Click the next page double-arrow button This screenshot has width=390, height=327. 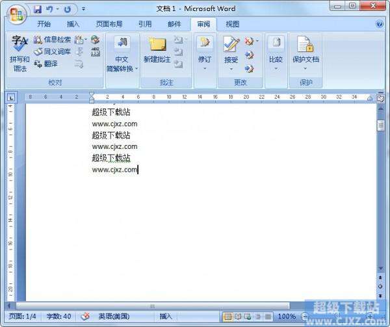pyautogui.click(x=380, y=296)
